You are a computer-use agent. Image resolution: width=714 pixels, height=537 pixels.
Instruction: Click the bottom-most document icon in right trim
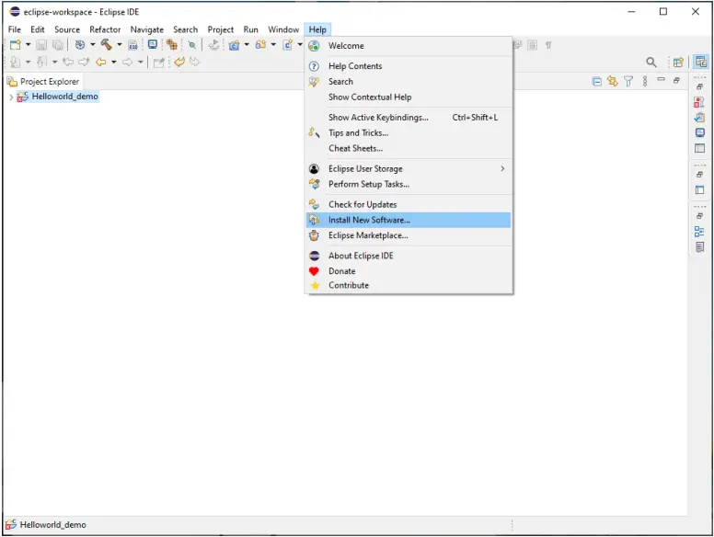(x=700, y=246)
